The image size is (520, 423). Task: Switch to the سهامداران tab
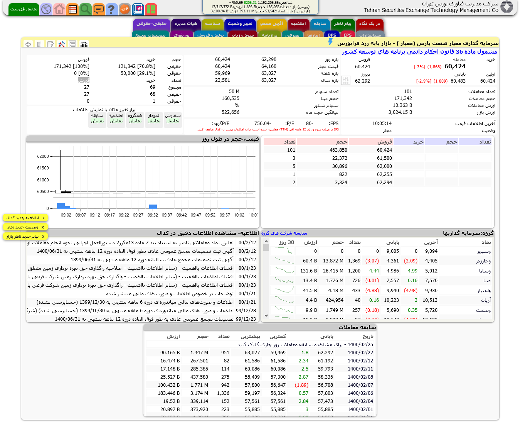click(x=370, y=35)
